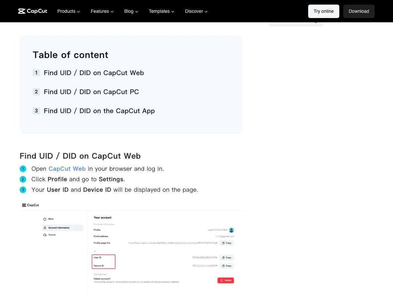Jump to Find UID / DID on CapCut Web
The height and width of the screenshot is (295, 393).
pos(94,73)
